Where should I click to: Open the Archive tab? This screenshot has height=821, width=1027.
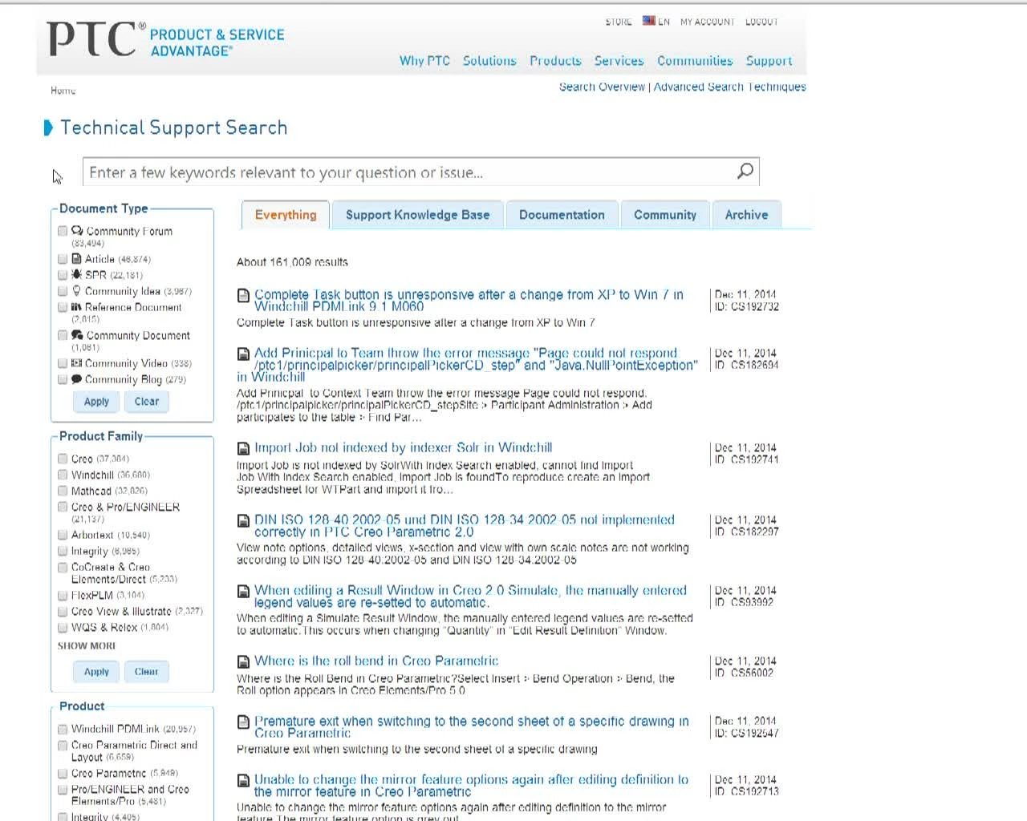(x=746, y=215)
